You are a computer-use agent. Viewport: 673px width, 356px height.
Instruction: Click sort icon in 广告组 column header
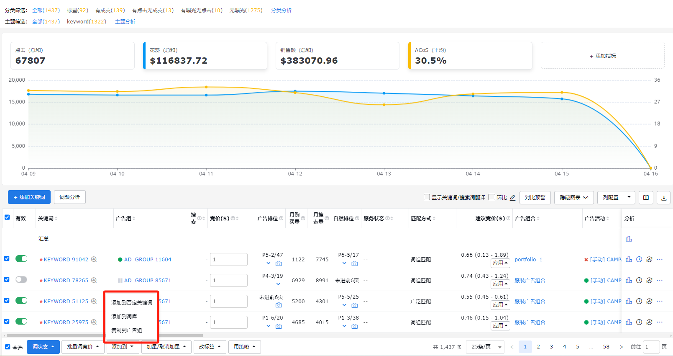coord(134,219)
